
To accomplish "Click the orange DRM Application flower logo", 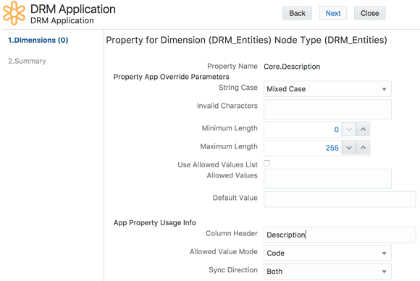I will tap(14, 13).
